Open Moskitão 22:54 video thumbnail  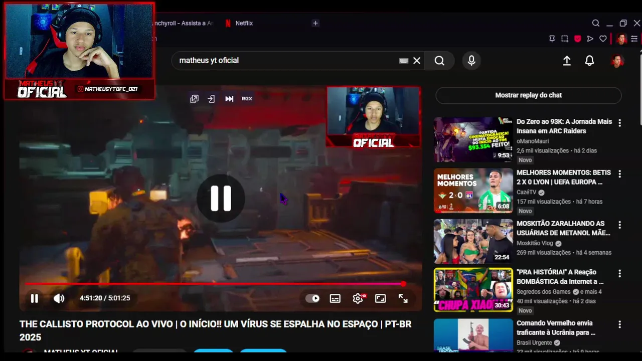[x=473, y=241]
